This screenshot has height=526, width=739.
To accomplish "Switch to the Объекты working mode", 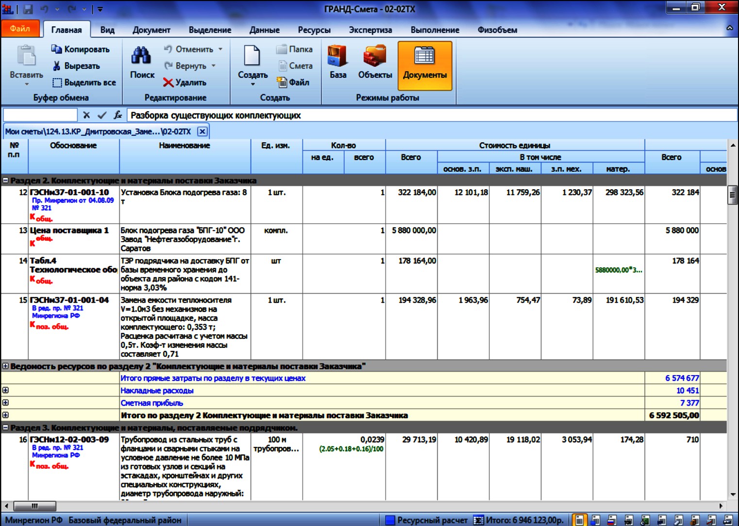I will (x=375, y=62).
